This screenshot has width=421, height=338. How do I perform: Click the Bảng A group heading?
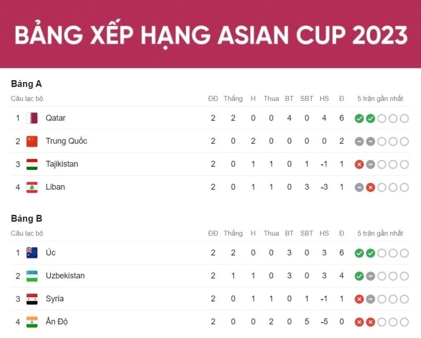27,84
